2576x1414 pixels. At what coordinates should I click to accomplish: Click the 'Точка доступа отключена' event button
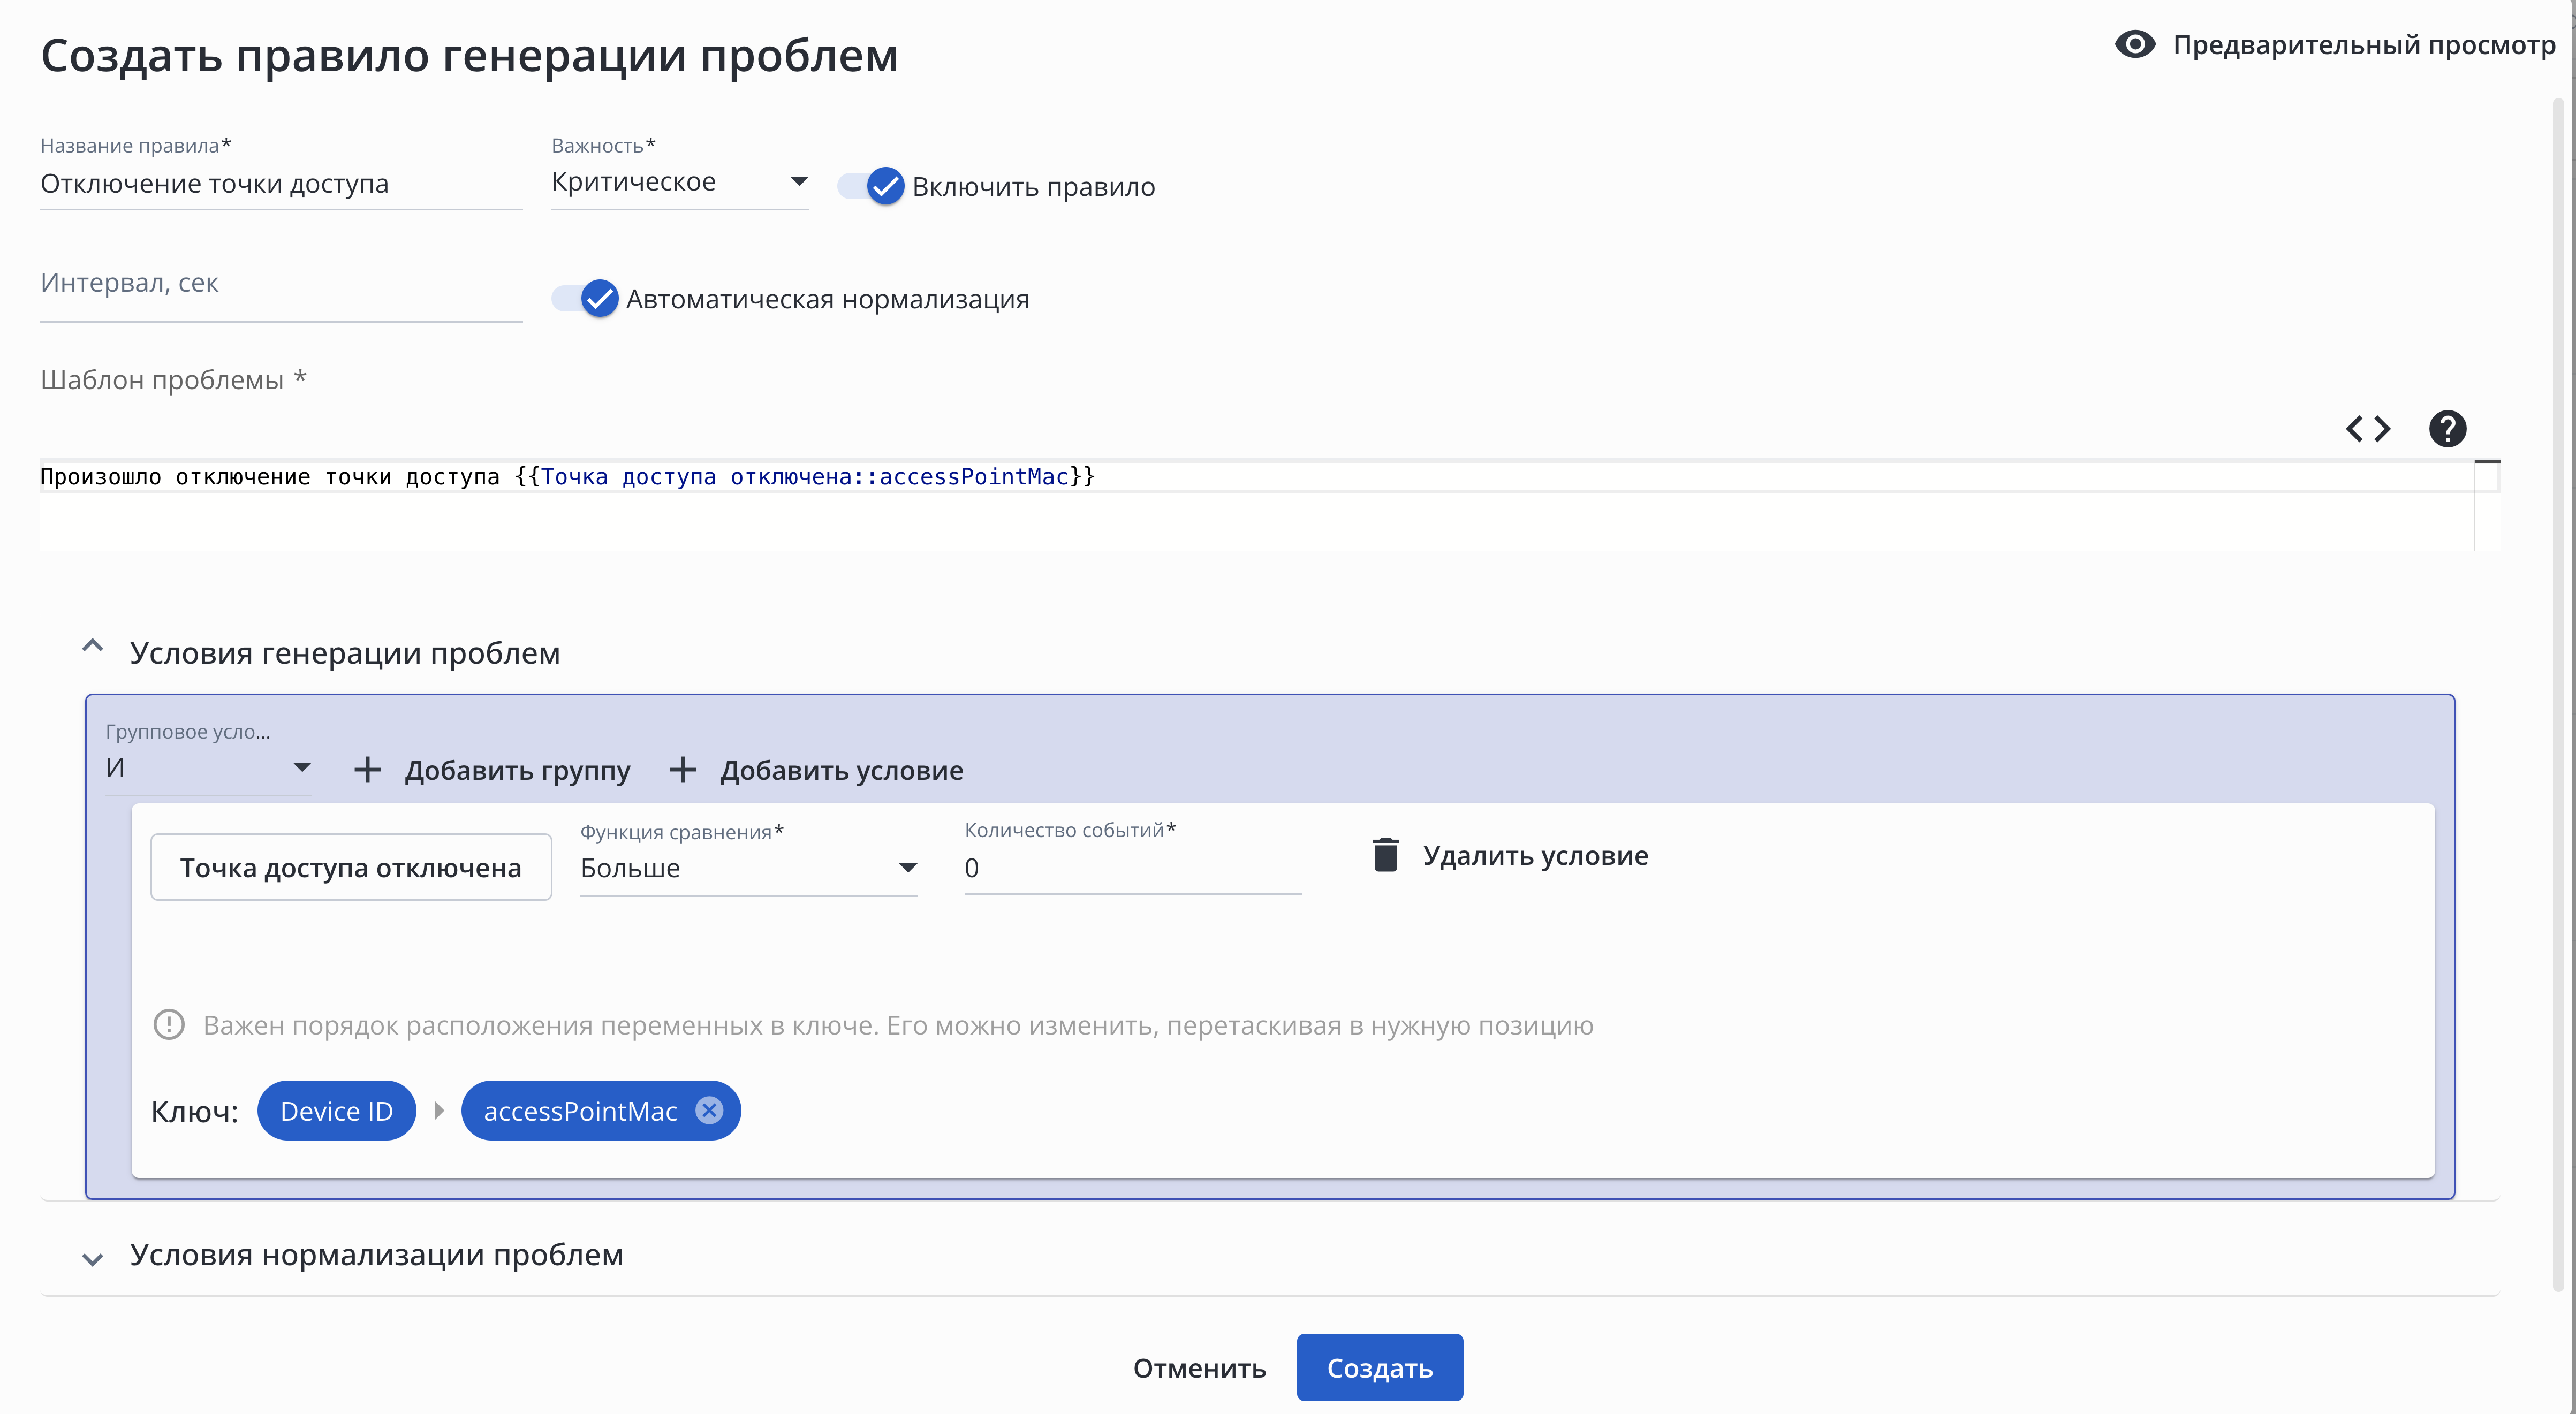pyautogui.click(x=351, y=867)
